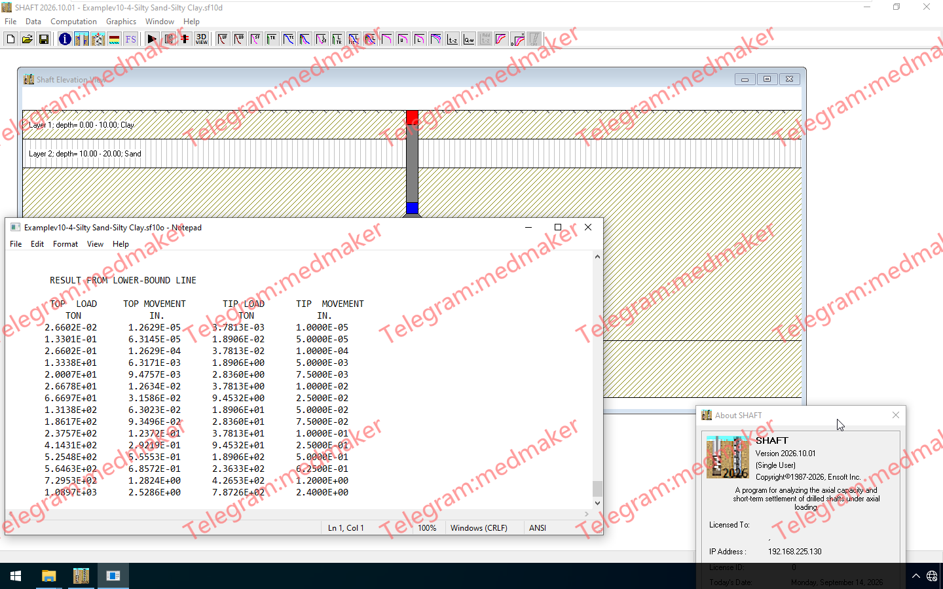The height and width of the screenshot is (589, 943).
Task: Create a new SHAFT file
Action: pos(10,39)
